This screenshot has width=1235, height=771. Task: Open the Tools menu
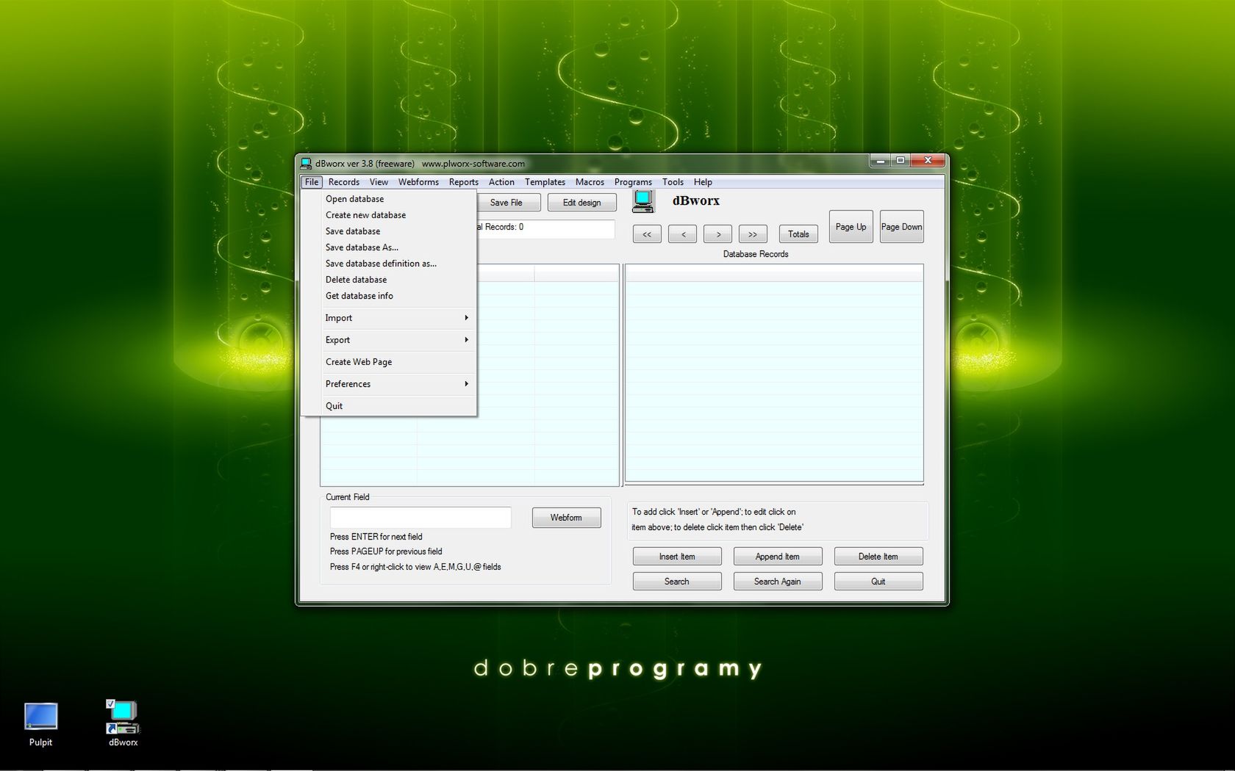click(673, 182)
